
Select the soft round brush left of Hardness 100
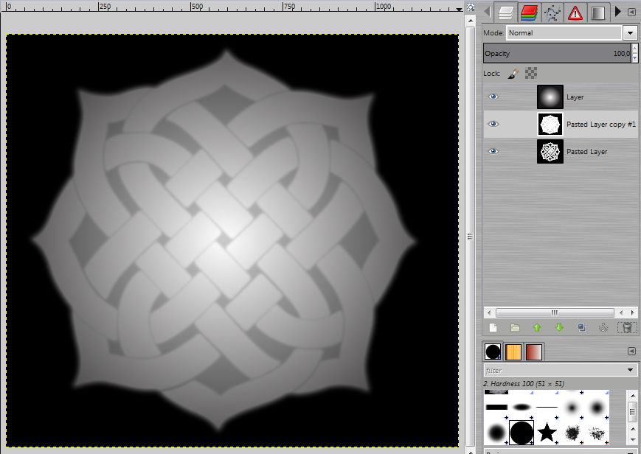(496, 433)
